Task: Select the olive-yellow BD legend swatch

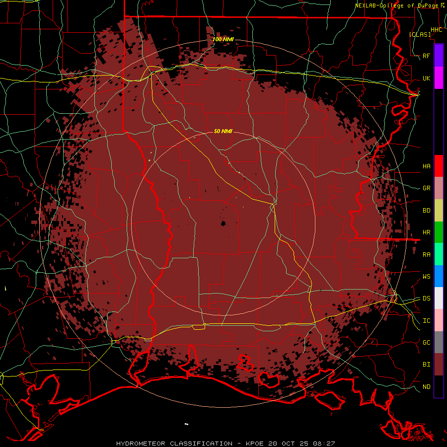Action: [x=439, y=211]
